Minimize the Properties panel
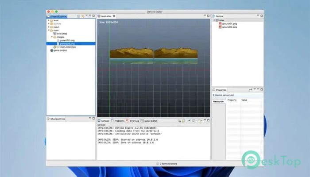This screenshot has width=310, height=177. (258, 89)
